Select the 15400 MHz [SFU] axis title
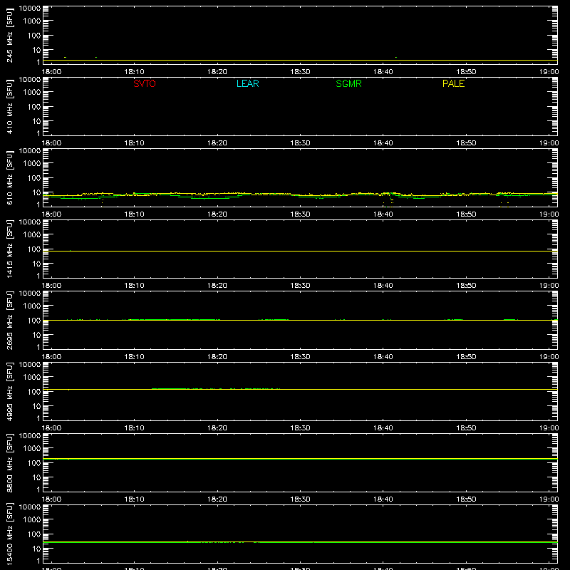 (9, 534)
